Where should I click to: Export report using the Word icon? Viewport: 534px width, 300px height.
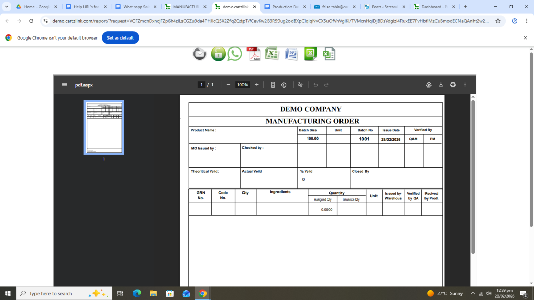pyautogui.click(x=291, y=54)
